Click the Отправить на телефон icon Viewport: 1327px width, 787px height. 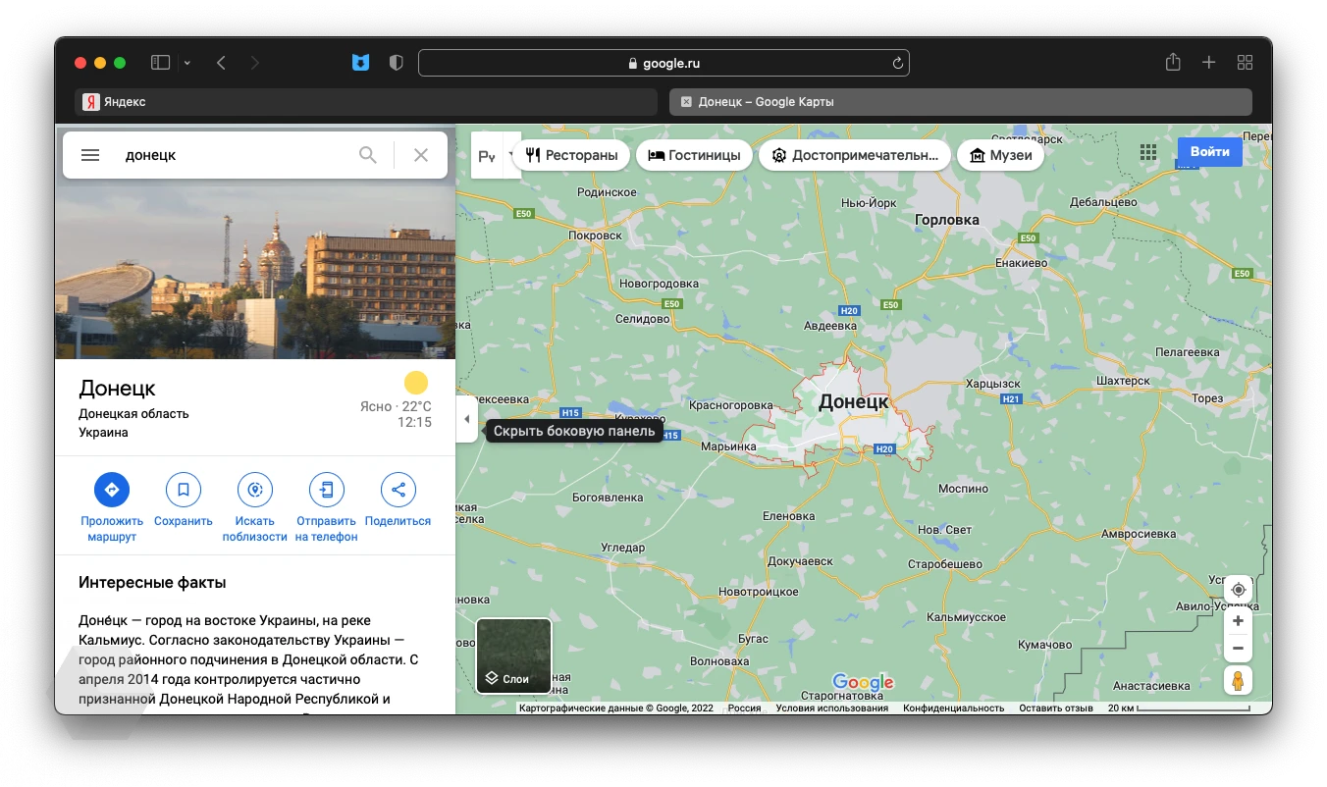point(327,490)
